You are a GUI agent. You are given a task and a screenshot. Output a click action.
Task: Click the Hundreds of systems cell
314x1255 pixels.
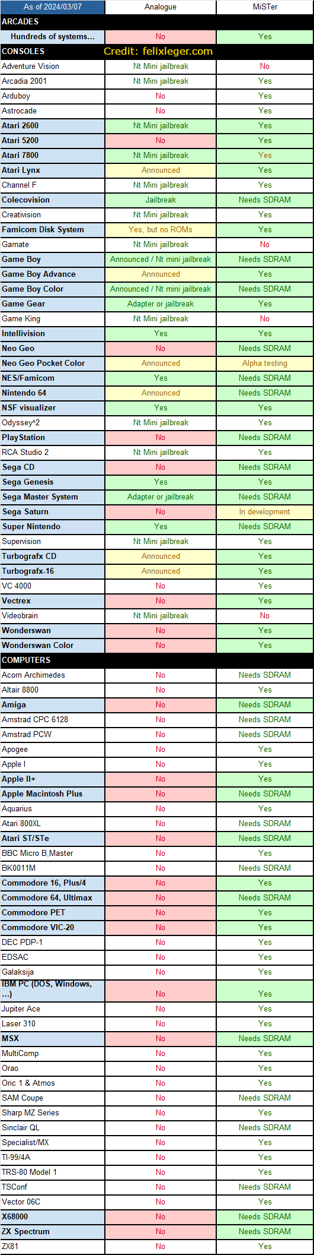pyautogui.click(x=53, y=36)
